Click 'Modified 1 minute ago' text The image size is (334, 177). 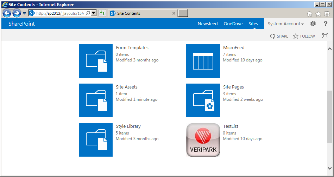coord(137,99)
